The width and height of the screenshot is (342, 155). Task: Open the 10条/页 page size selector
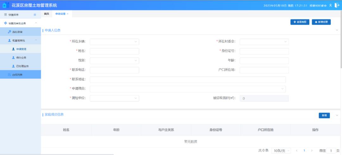(x=282, y=151)
